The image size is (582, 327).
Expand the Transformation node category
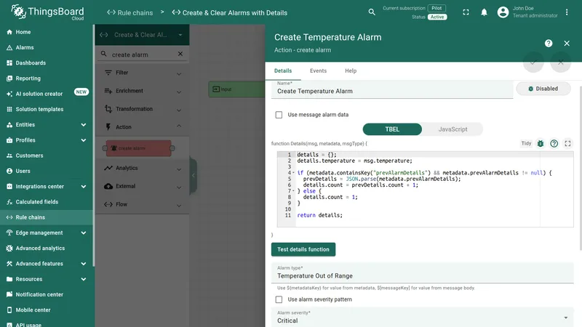[143, 109]
